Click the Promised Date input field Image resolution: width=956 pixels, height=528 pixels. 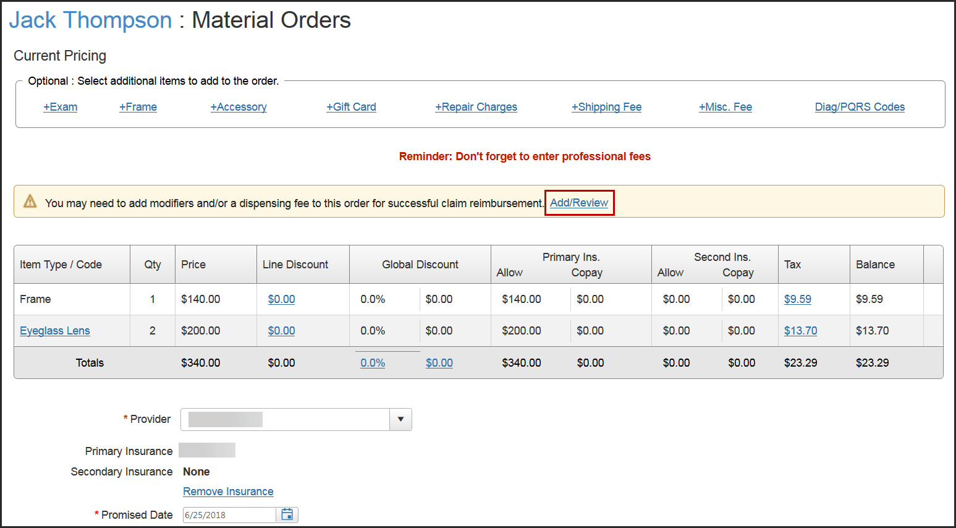coord(229,514)
